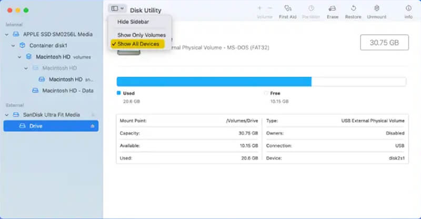Select Macintosh HD volumes group row

tap(51, 57)
